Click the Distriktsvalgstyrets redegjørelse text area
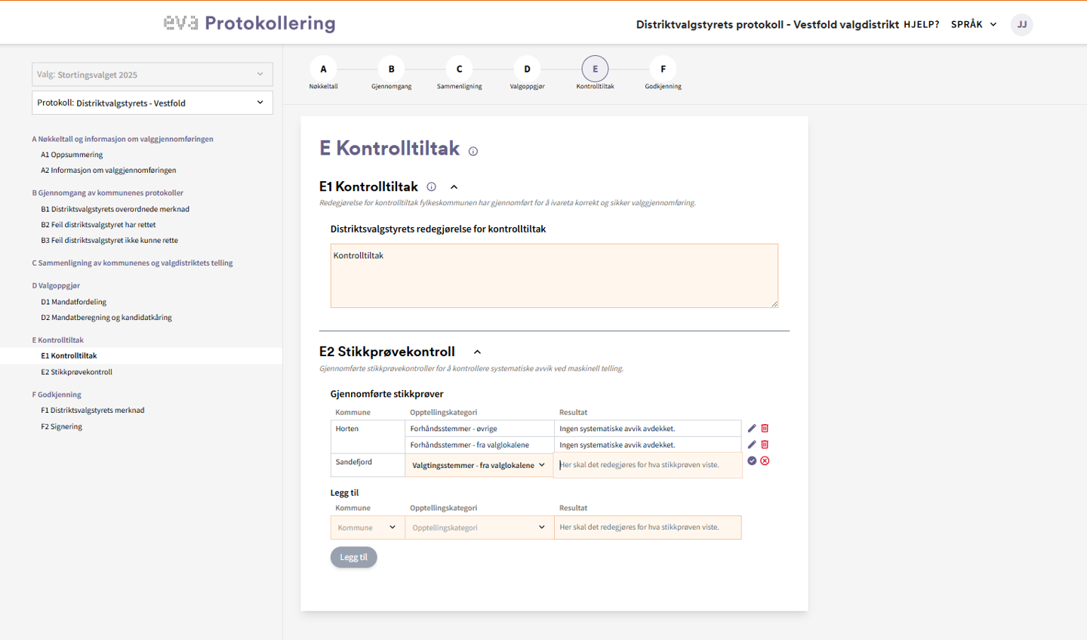The width and height of the screenshot is (1087, 640). pyautogui.click(x=553, y=275)
